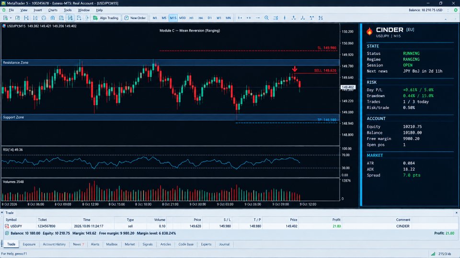Click the new chart icon in toolbar

[5, 18]
